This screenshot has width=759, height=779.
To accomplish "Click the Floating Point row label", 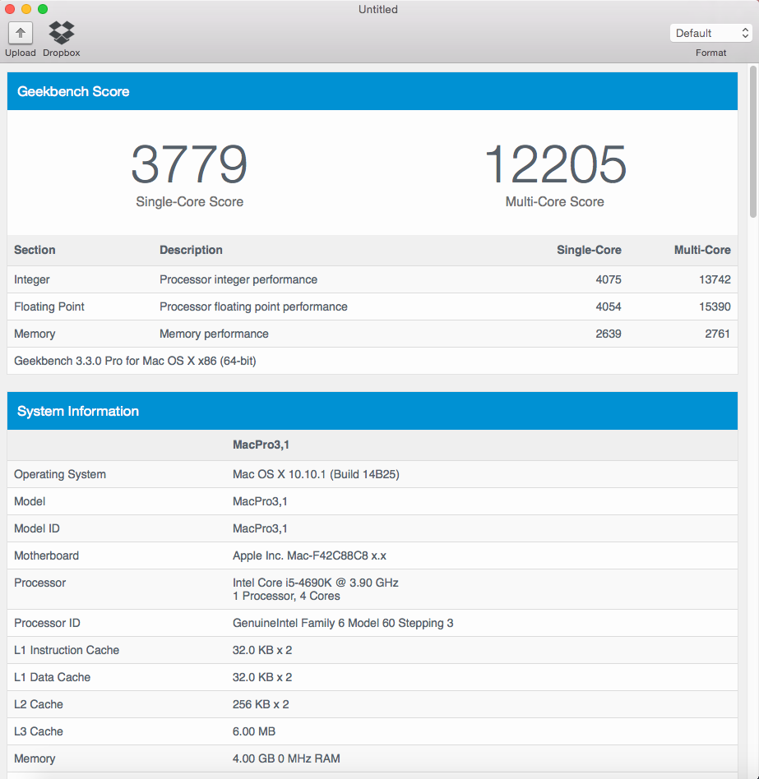I will point(49,307).
